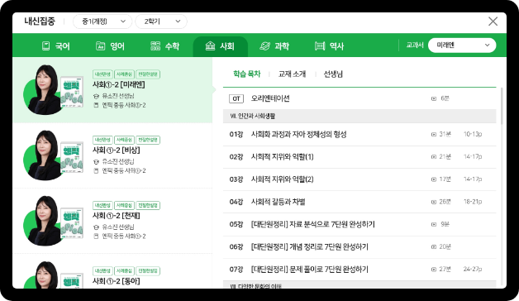Select the 역사 subject icon
This screenshot has height=301, width=519.
click(x=320, y=46)
